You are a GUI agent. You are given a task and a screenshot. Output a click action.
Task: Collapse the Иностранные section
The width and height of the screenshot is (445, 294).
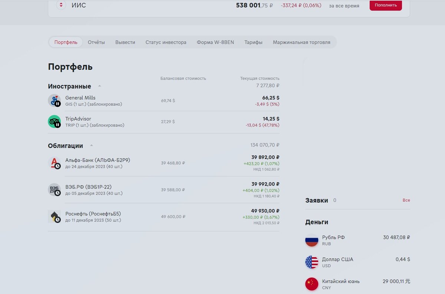pyautogui.click(x=99, y=86)
